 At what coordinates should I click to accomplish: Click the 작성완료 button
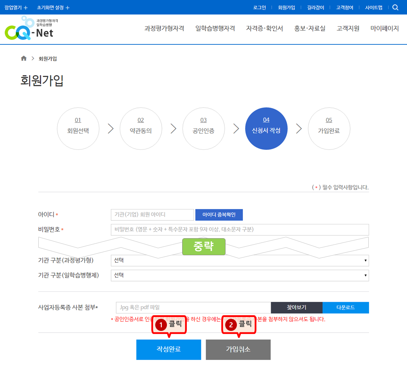(169, 349)
